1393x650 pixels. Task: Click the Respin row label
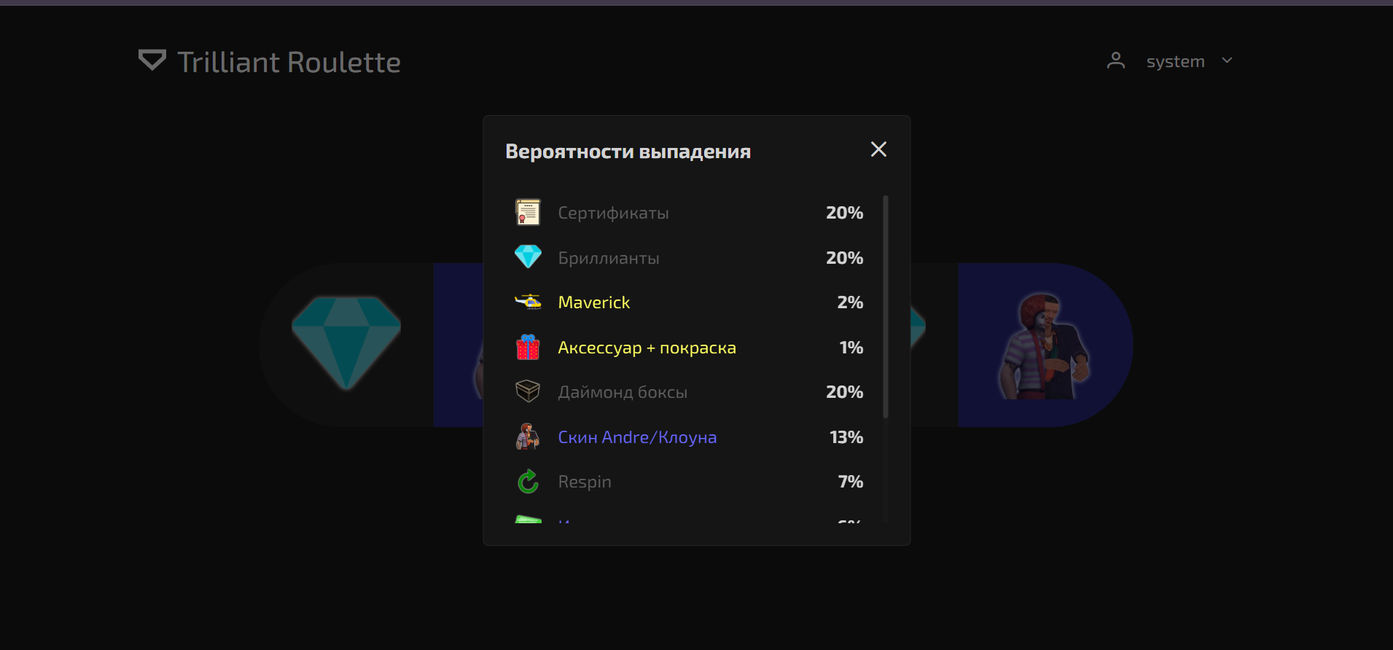click(585, 482)
